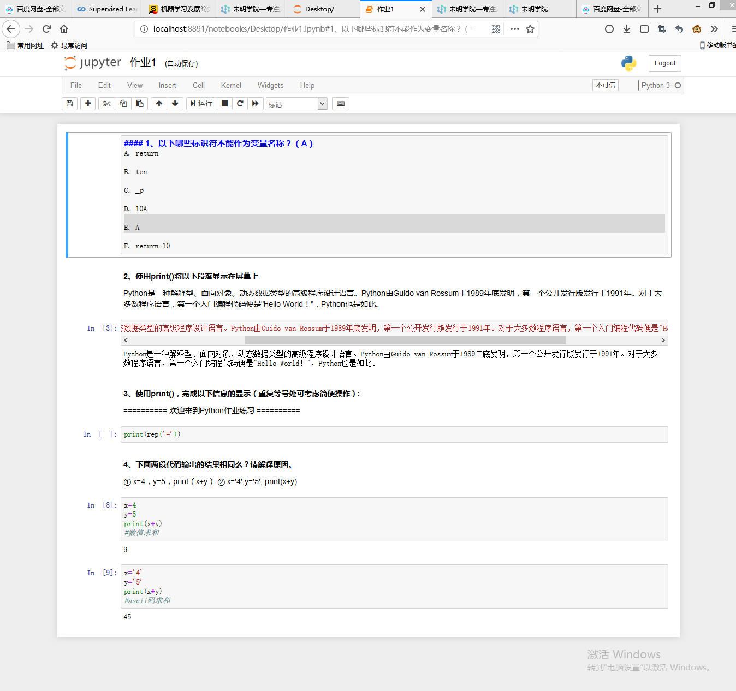Interrupt the kernel with the stop icon
736x691 pixels.
[224, 104]
